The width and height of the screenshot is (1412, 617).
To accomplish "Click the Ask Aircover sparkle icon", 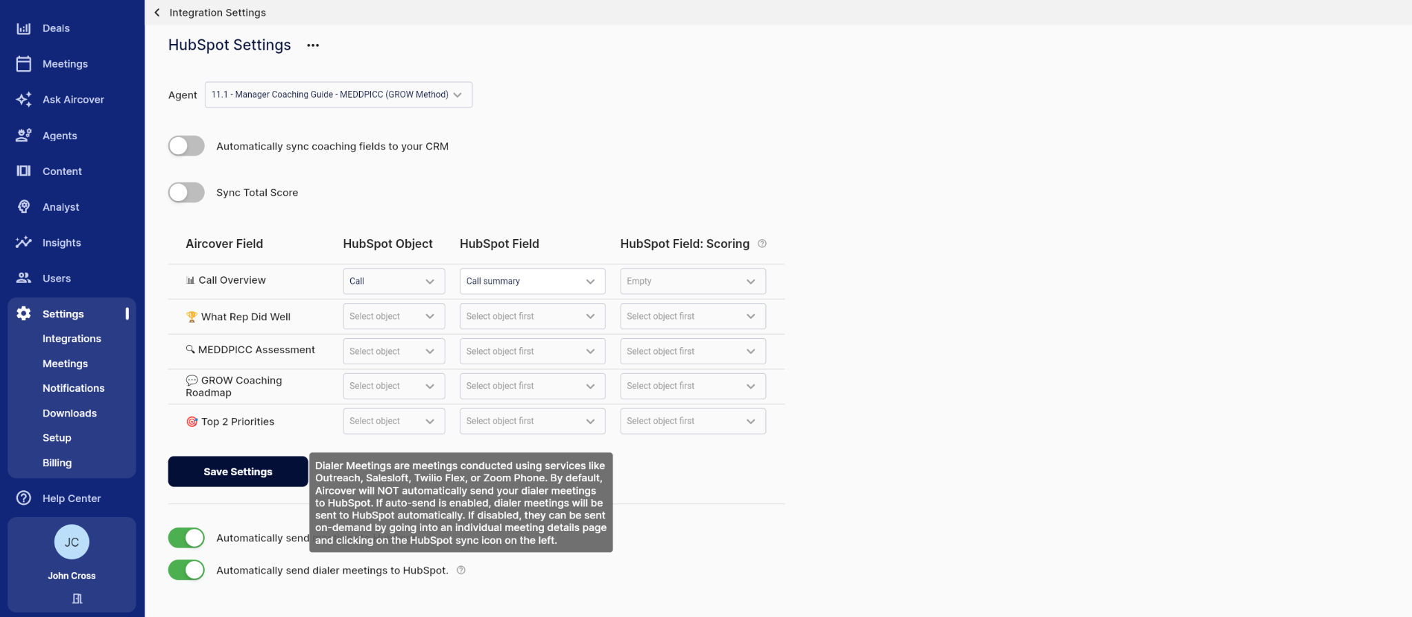I will [23, 100].
